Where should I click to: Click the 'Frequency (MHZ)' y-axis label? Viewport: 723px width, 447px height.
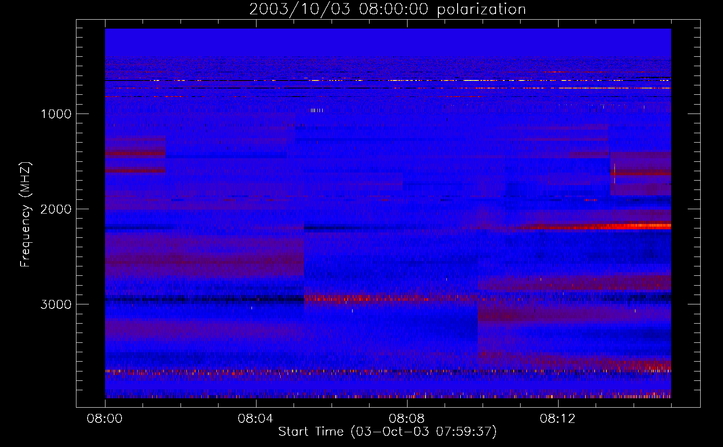coord(25,215)
